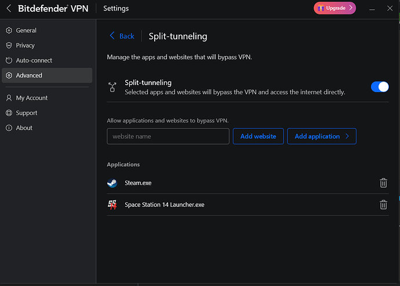Click the split-tunneling fork icon
Viewport: 400px width, 286px height.
coord(112,87)
